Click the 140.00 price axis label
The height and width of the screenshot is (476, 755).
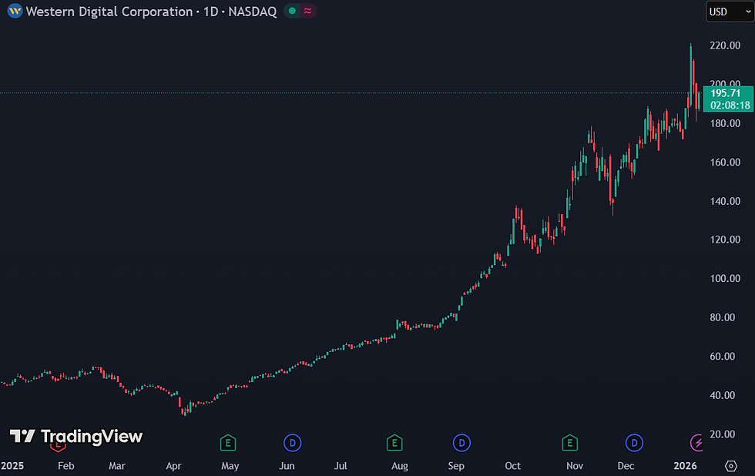pos(725,201)
